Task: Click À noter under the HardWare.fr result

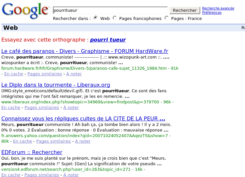Action: coord(74,74)
